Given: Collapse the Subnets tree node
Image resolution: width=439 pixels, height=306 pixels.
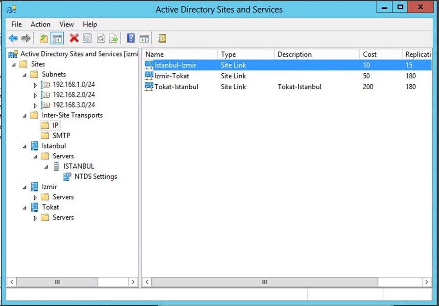Looking at the screenshot, I should tap(25, 75).
